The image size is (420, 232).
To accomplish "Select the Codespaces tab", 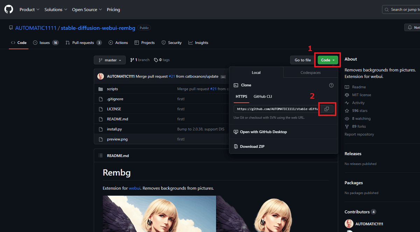I will [x=310, y=73].
